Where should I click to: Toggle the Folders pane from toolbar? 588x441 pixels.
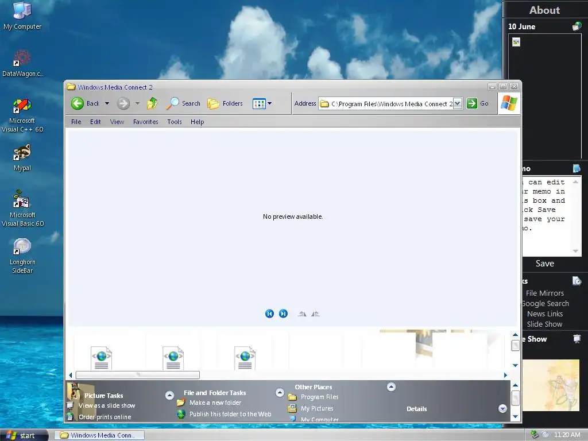point(225,103)
